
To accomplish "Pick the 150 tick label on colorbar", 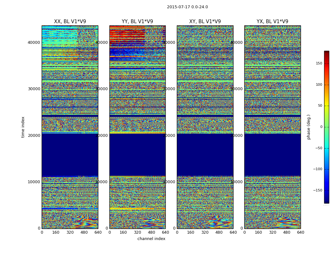I will 319,63.
